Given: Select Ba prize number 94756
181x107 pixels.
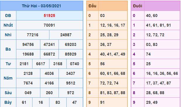Looking at the screenshot, I should (x=28, y=44).
